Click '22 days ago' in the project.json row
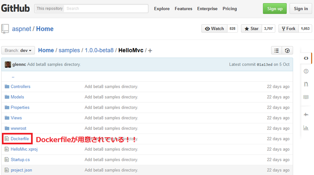 [x=278, y=170]
